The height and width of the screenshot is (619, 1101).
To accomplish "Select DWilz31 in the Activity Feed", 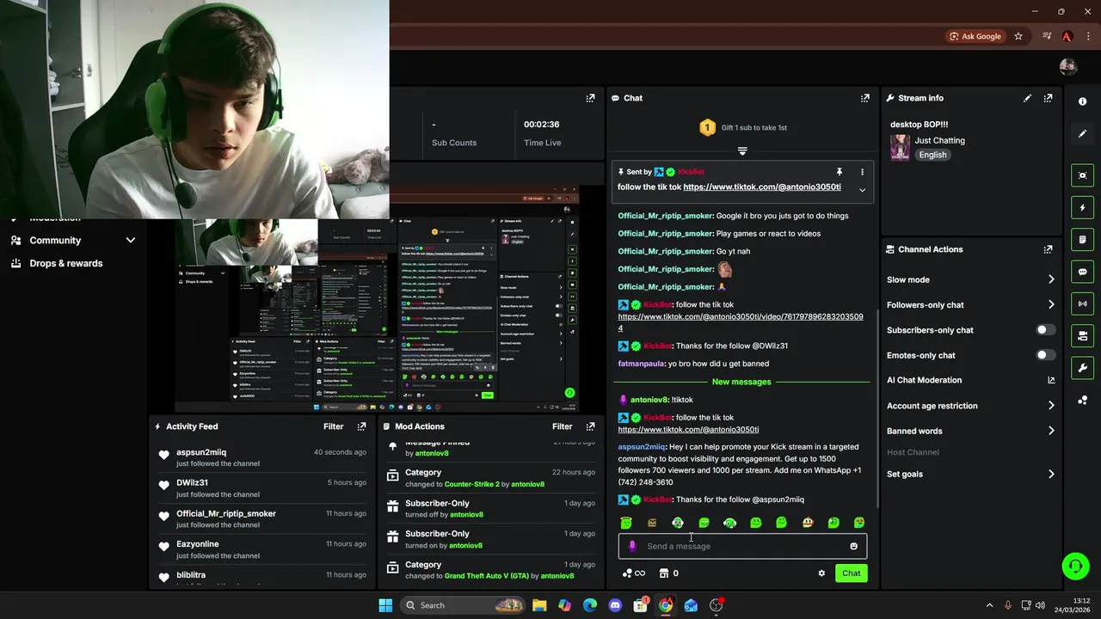I will 192,482.
